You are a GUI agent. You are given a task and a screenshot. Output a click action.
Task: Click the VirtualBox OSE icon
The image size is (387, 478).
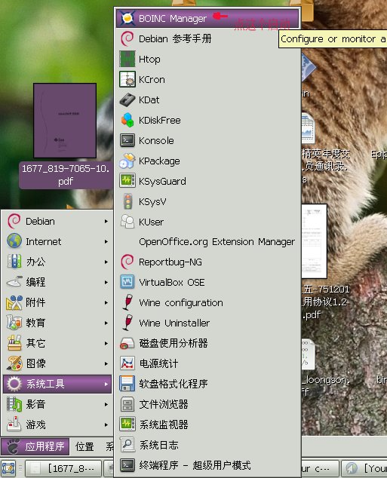point(127,282)
